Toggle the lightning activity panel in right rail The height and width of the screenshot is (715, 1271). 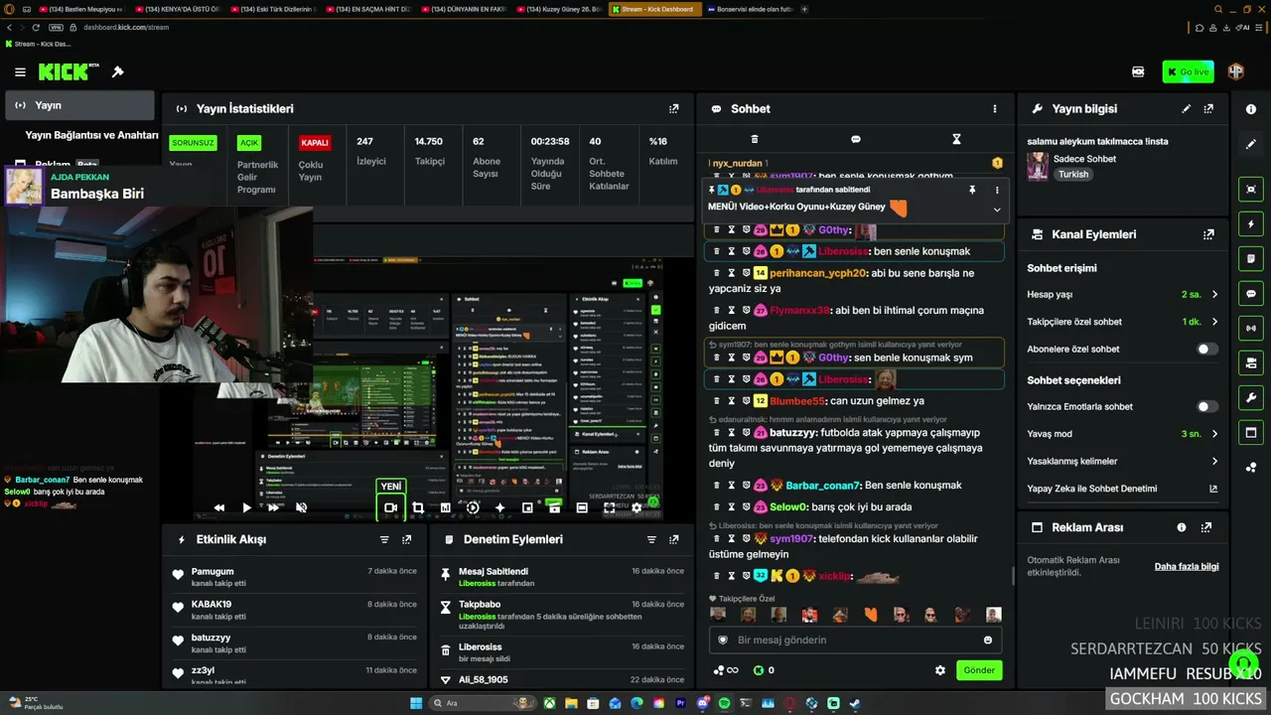(1251, 224)
